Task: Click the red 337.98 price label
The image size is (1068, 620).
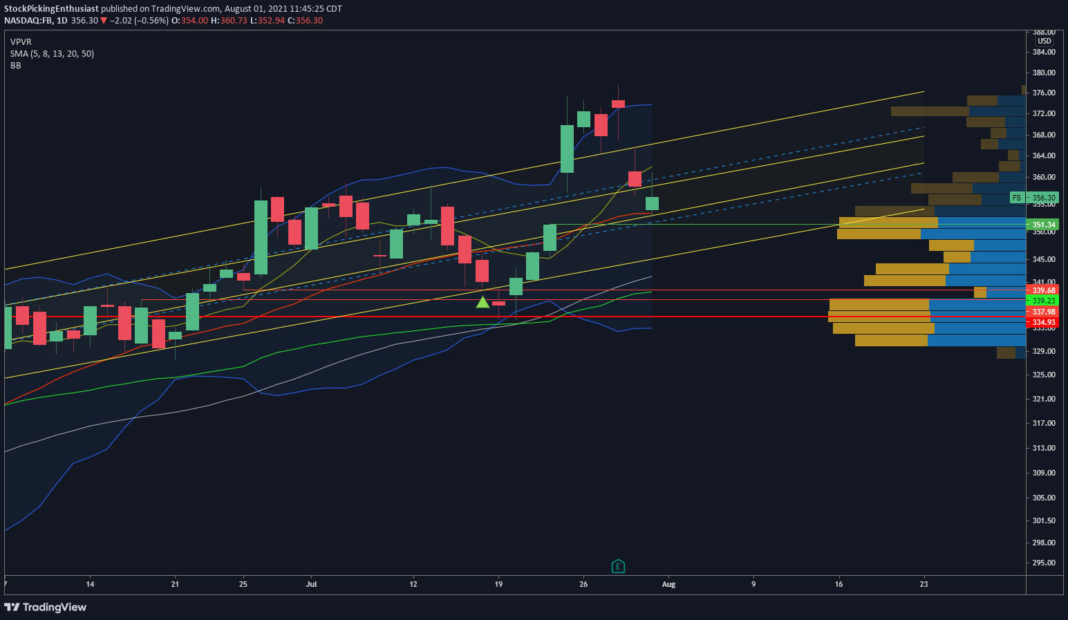Action: point(1044,312)
